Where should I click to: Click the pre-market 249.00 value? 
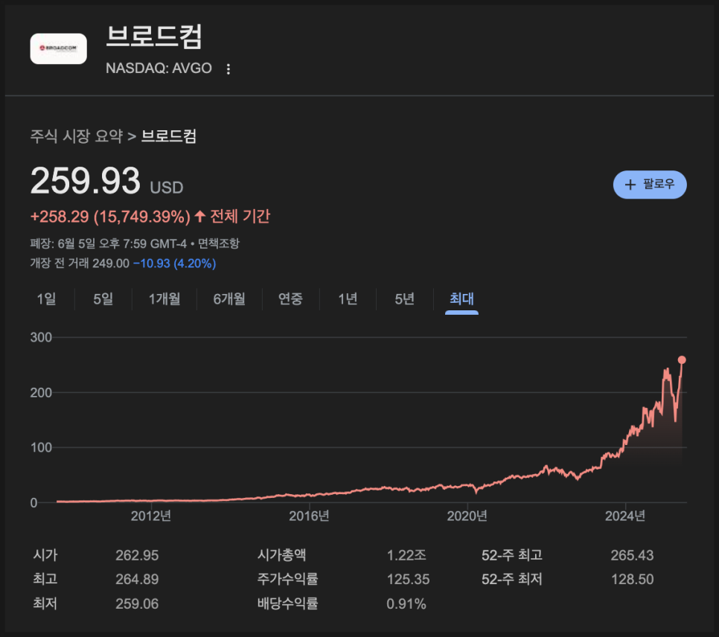111,263
